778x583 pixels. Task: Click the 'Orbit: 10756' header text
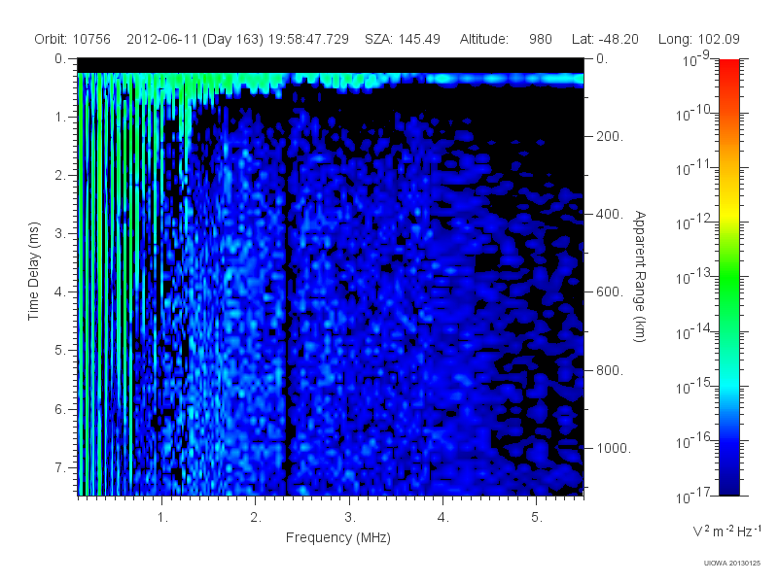72,39
